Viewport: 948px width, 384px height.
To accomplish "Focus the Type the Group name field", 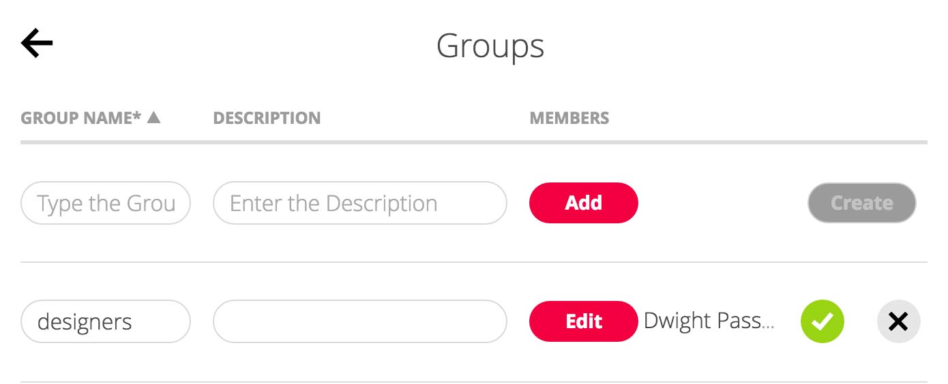I will pos(106,203).
